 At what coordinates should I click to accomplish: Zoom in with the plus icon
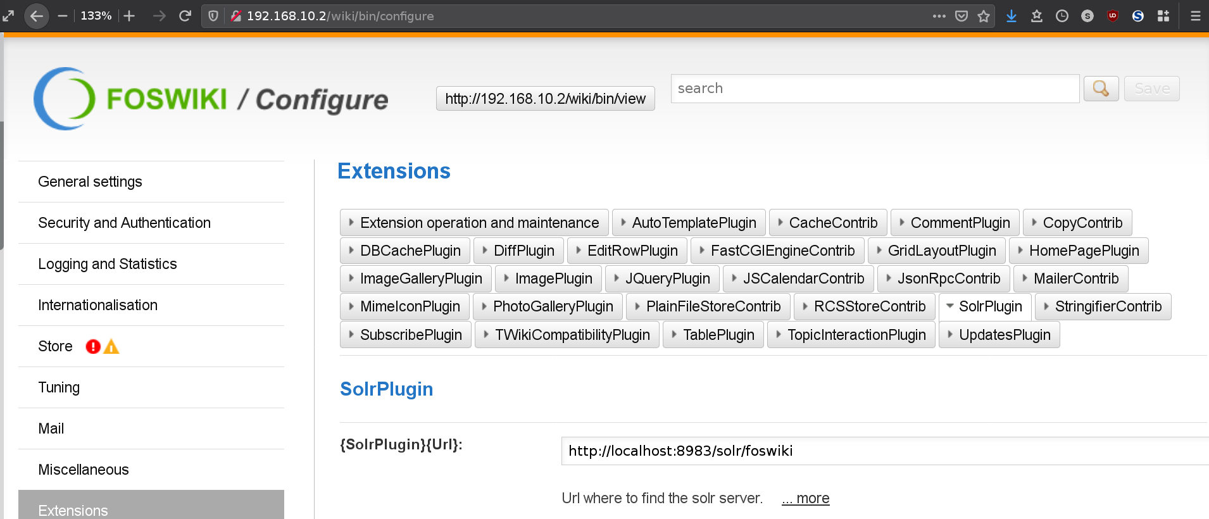(x=129, y=16)
